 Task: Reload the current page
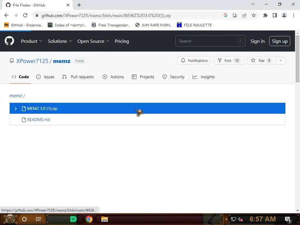[x=25, y=15]
